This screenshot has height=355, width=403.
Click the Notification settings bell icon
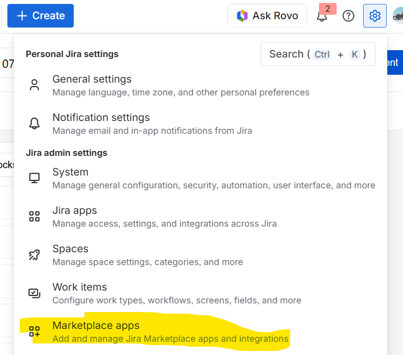(34, 123)
